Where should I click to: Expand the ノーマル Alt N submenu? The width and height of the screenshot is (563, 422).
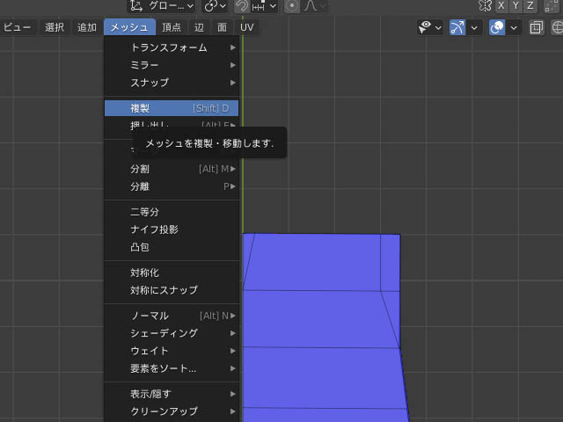pos(172,316)
